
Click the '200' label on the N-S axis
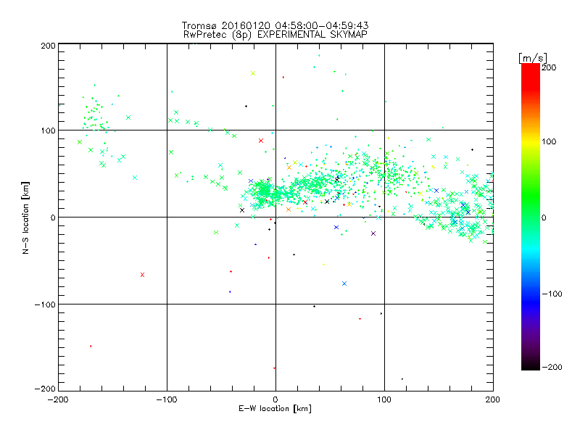[49, 46]
